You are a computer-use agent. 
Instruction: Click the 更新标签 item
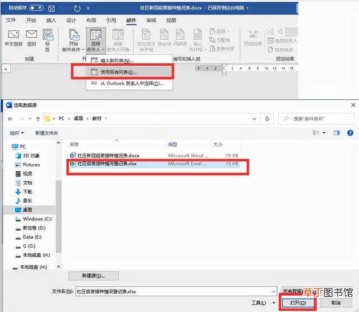(x=222, y=49)
